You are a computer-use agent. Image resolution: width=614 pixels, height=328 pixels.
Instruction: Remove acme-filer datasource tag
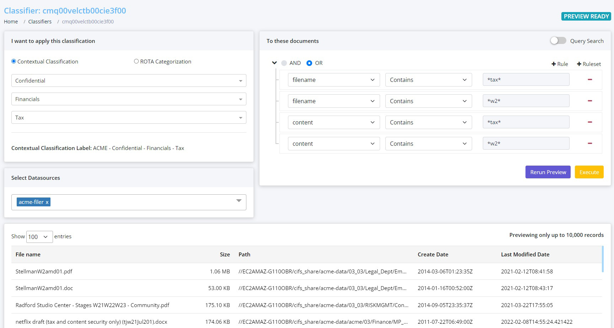click(x=47, y=202)
